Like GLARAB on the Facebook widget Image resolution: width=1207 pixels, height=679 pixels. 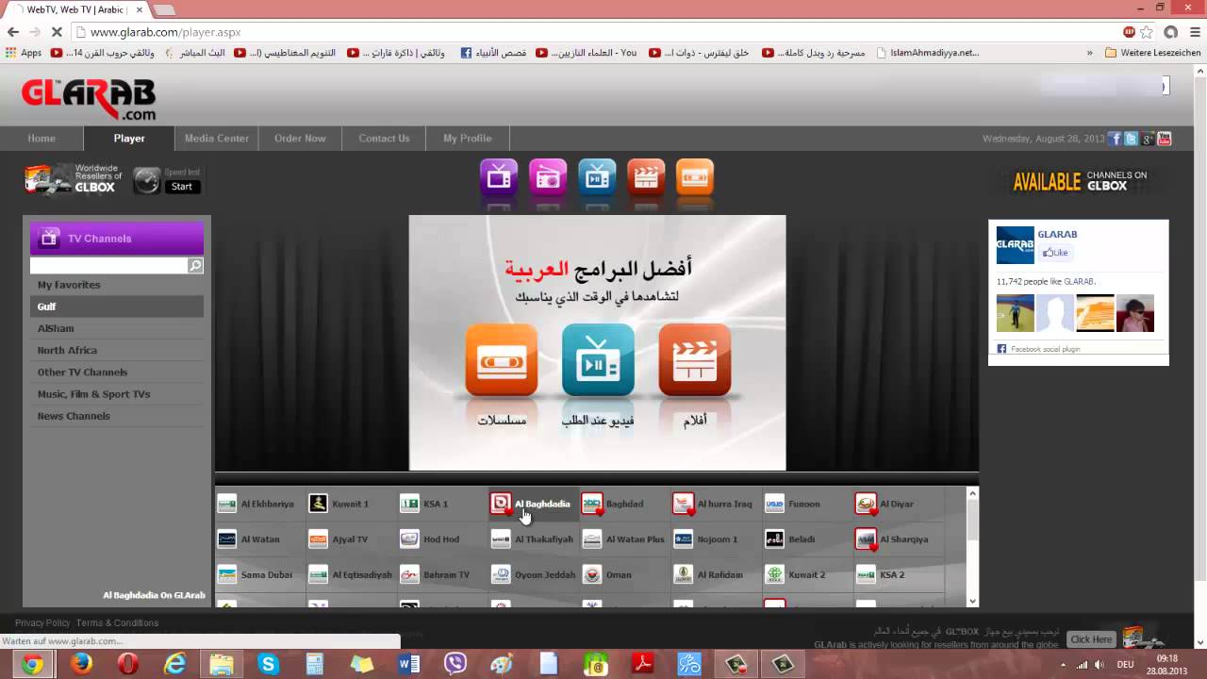tap(1056, 253)
